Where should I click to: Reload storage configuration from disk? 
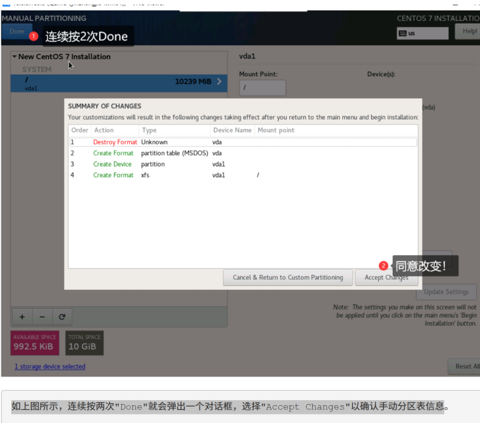(62, 317)
